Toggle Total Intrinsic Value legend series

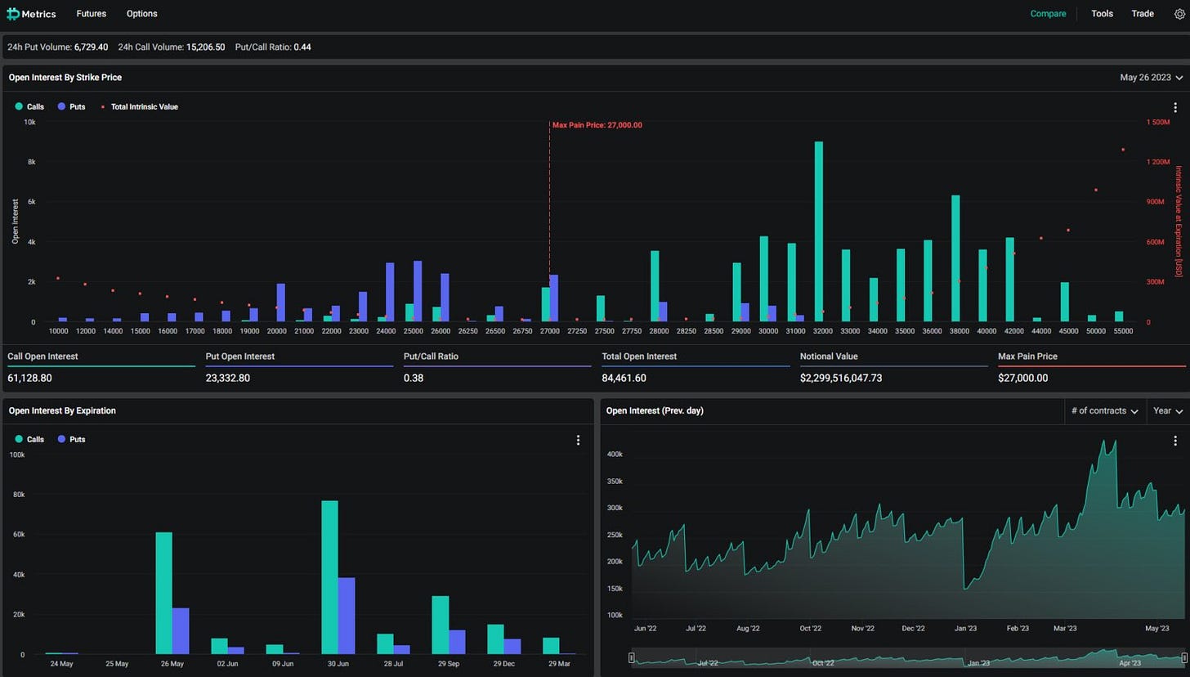[139, 107]
